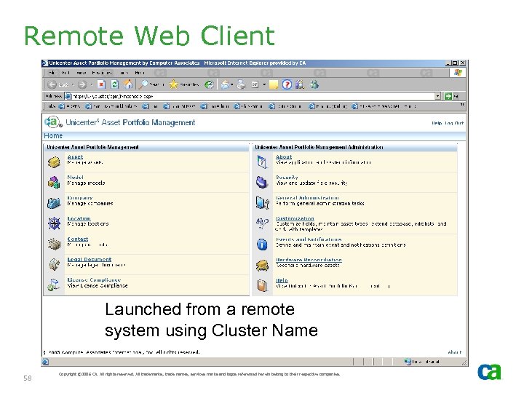Open the Edit menu in Internet Explorer
The height and width of the screenshot is (393, 524).
pos(65,73)
